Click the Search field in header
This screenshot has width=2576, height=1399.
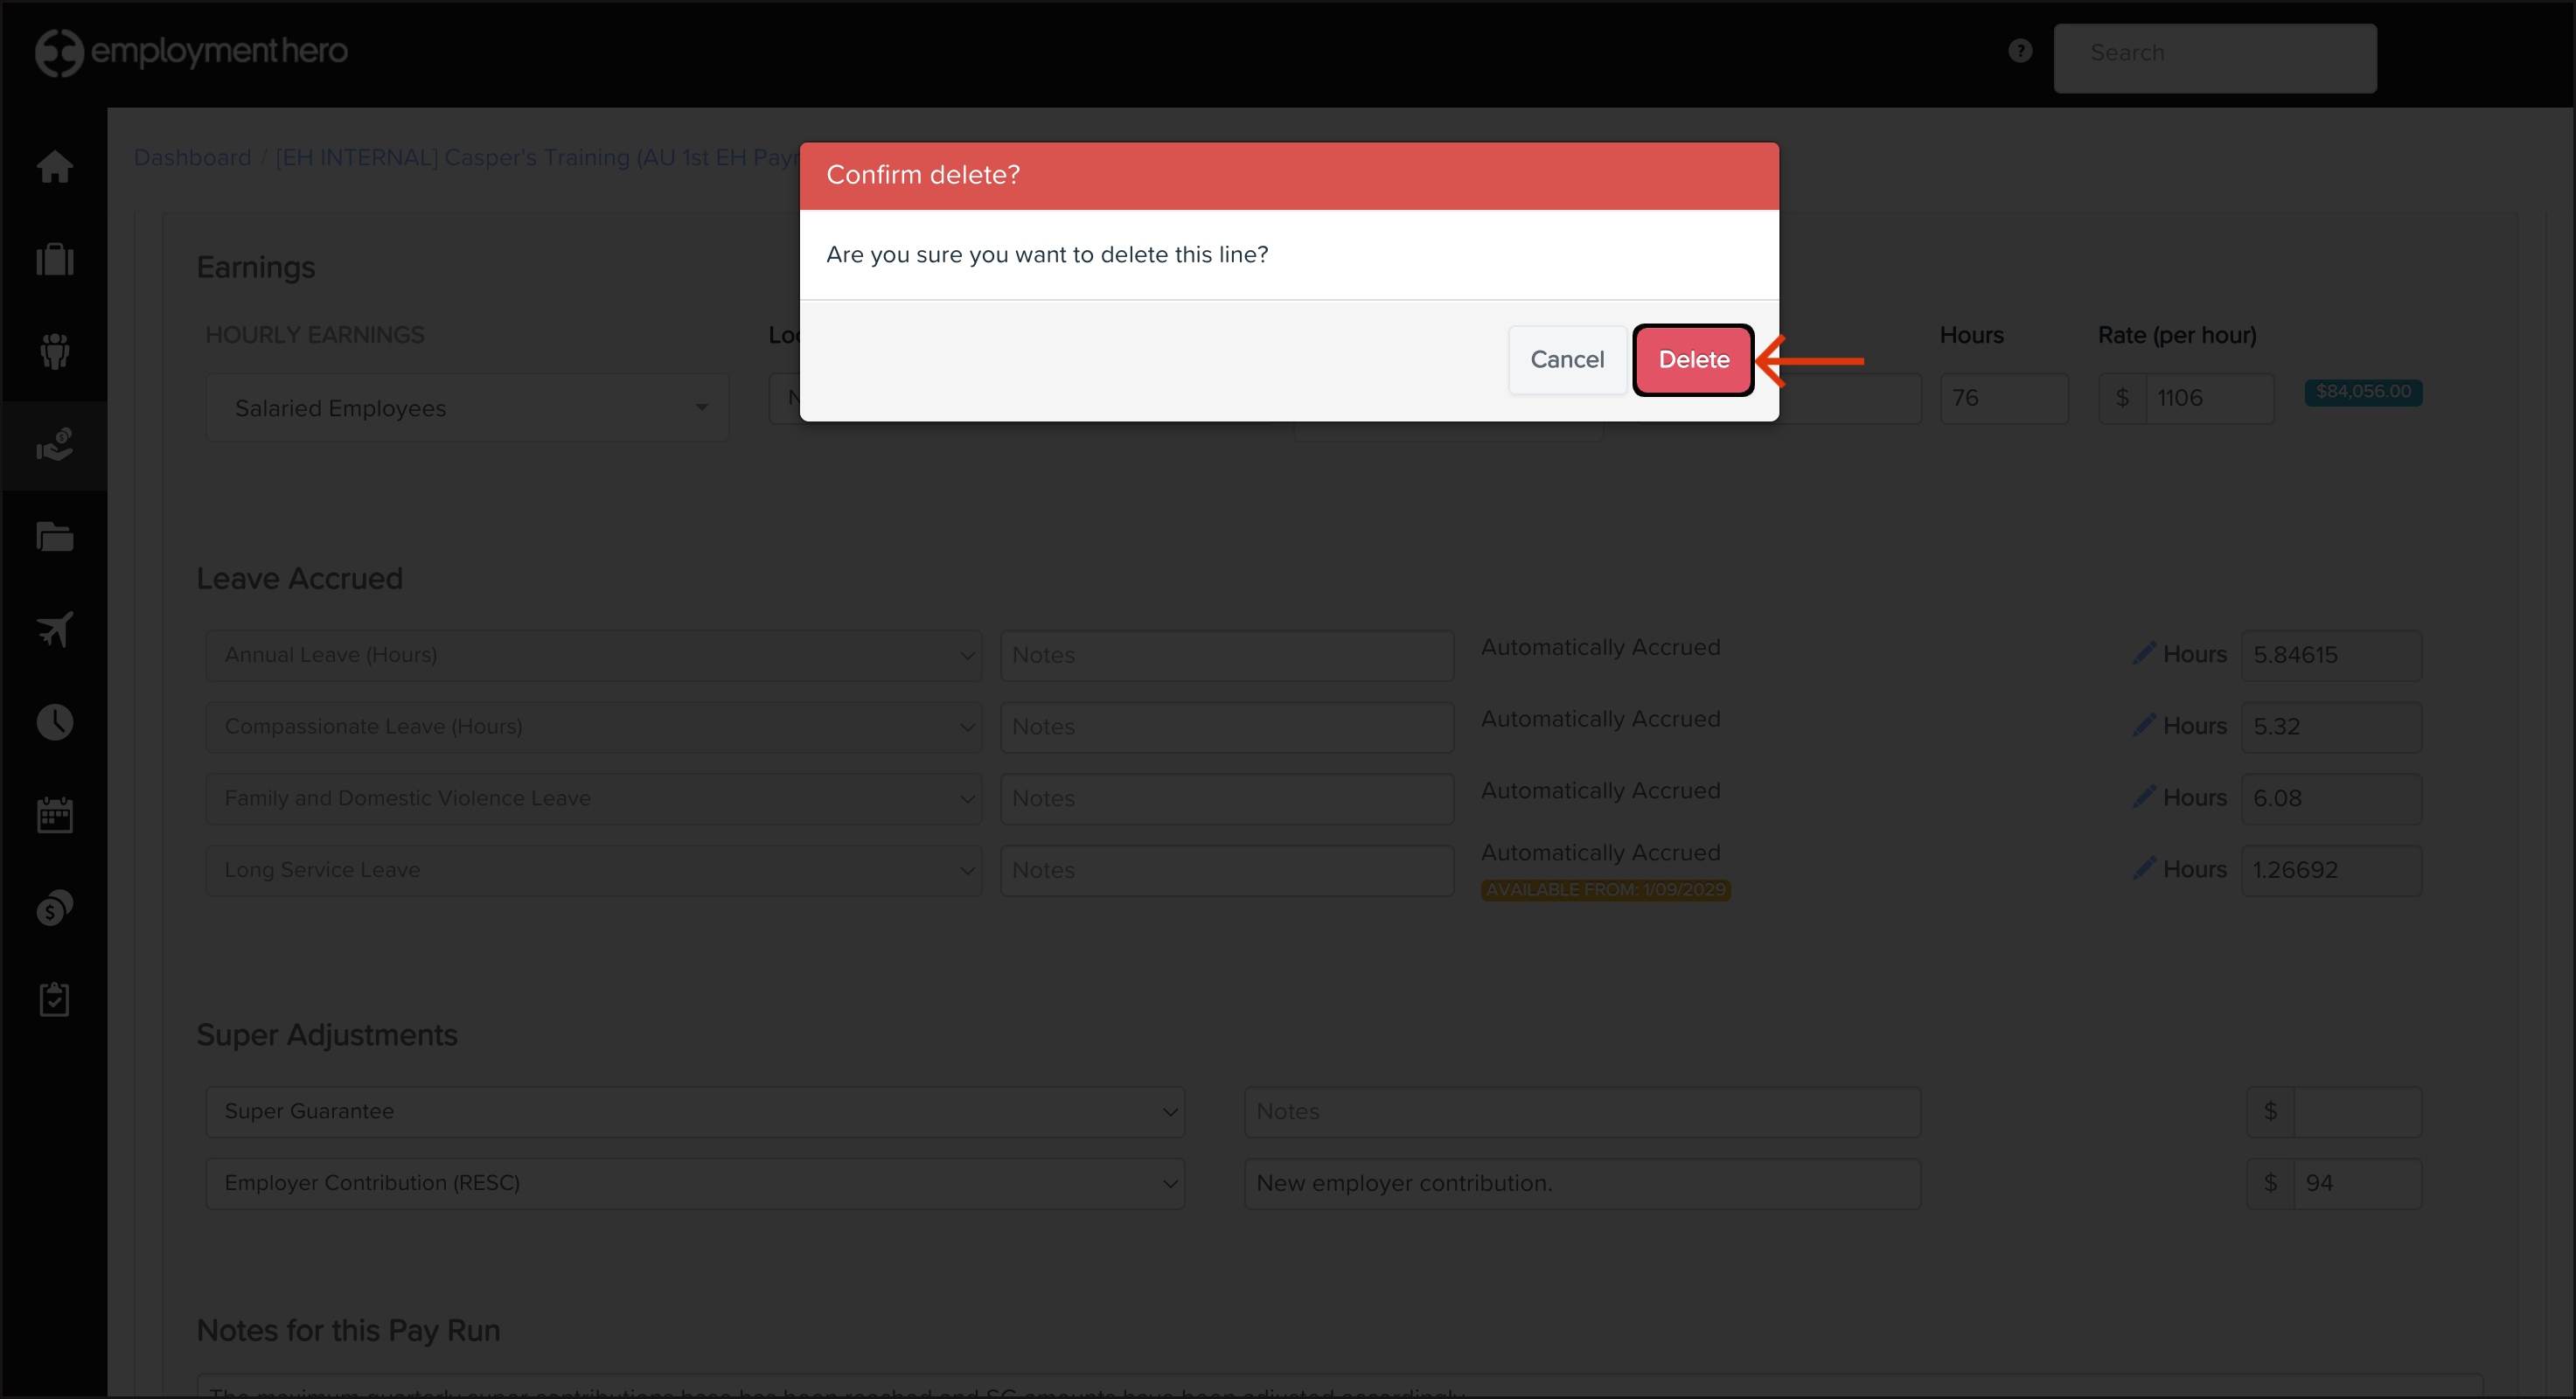tap(2214, 54)
